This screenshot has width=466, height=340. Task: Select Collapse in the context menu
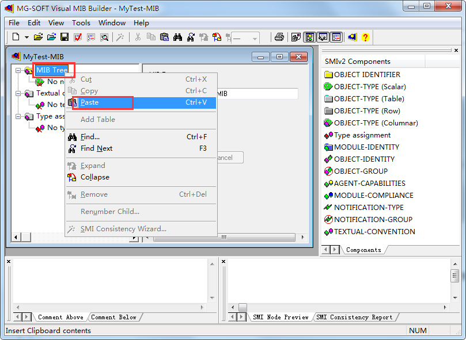click(x=94, y=177)
